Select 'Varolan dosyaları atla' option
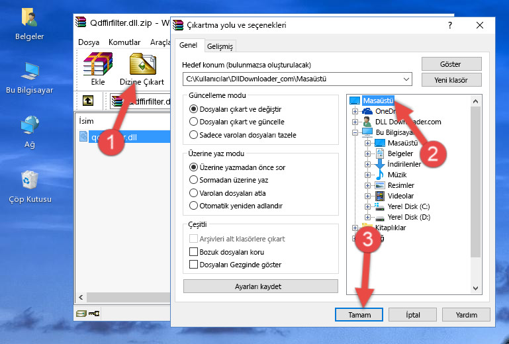Image resolution: width=509 pixels, height=344 pixels. coord(193,193)
